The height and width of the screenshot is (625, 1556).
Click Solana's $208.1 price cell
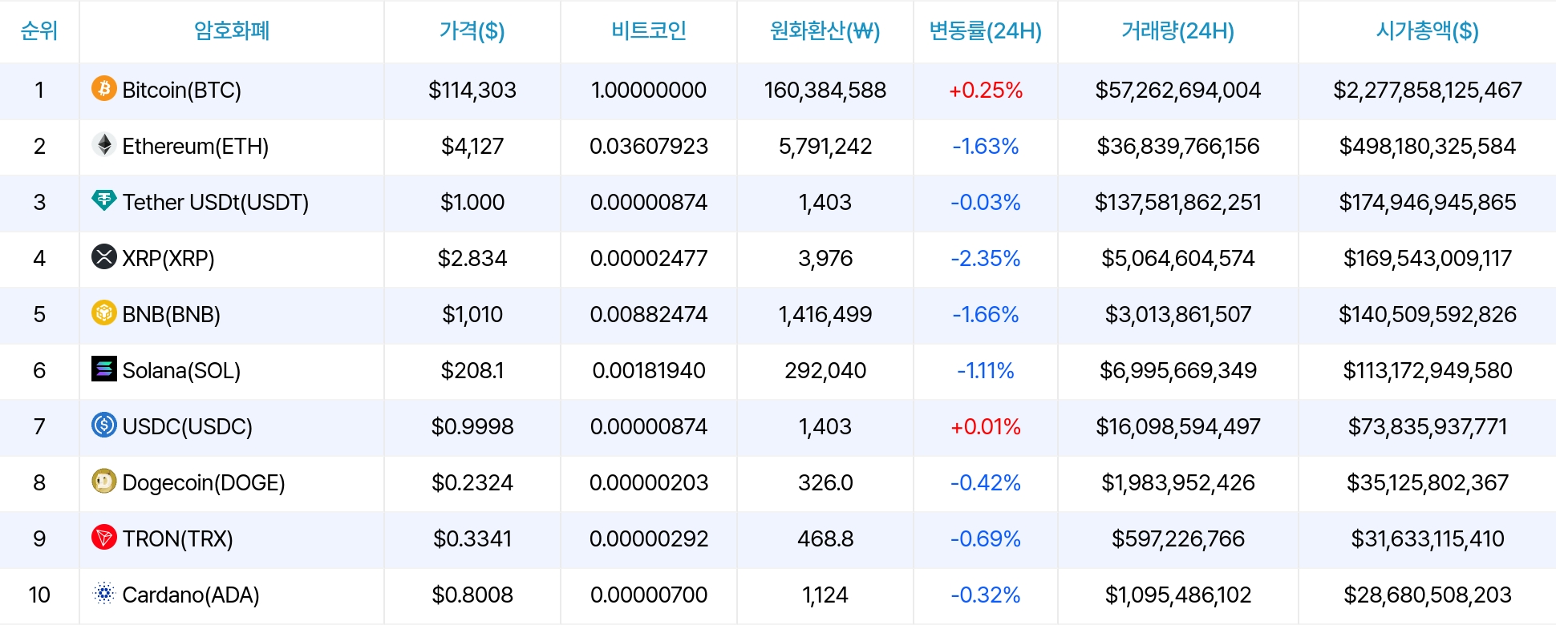(x=472, y=370)
